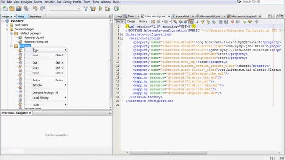This screenshot has width=285, height=160.
Task: Toggle the Highlight Search editor icon
Action: 191,22
